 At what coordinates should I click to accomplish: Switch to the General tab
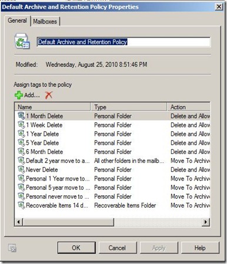[x=17, y=21]
